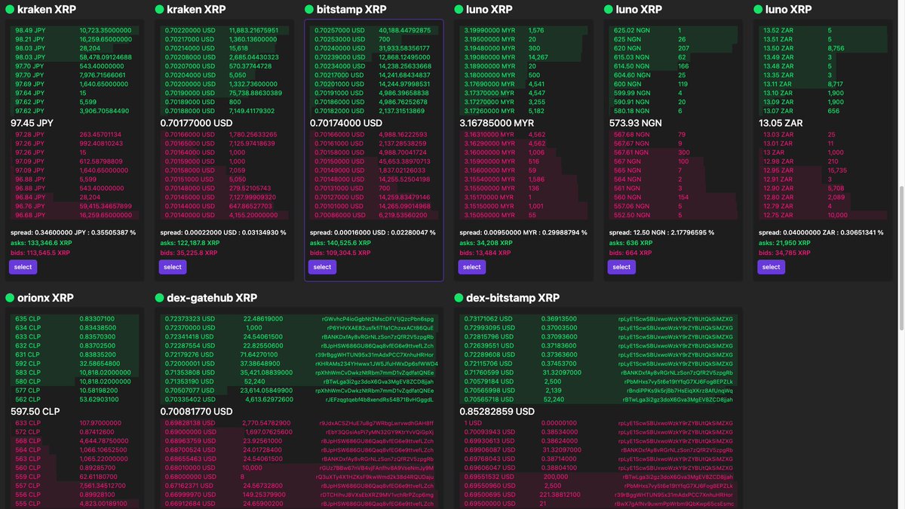Screen dimensions: 905x509
Task: Click the 0.70257000 USD ask row
Action: click(373, 30)
